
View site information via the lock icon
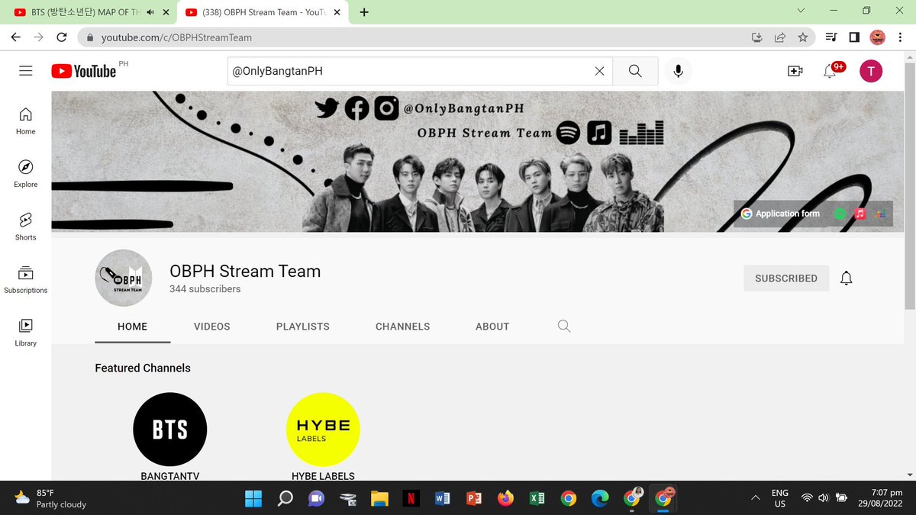coord(90,37)
